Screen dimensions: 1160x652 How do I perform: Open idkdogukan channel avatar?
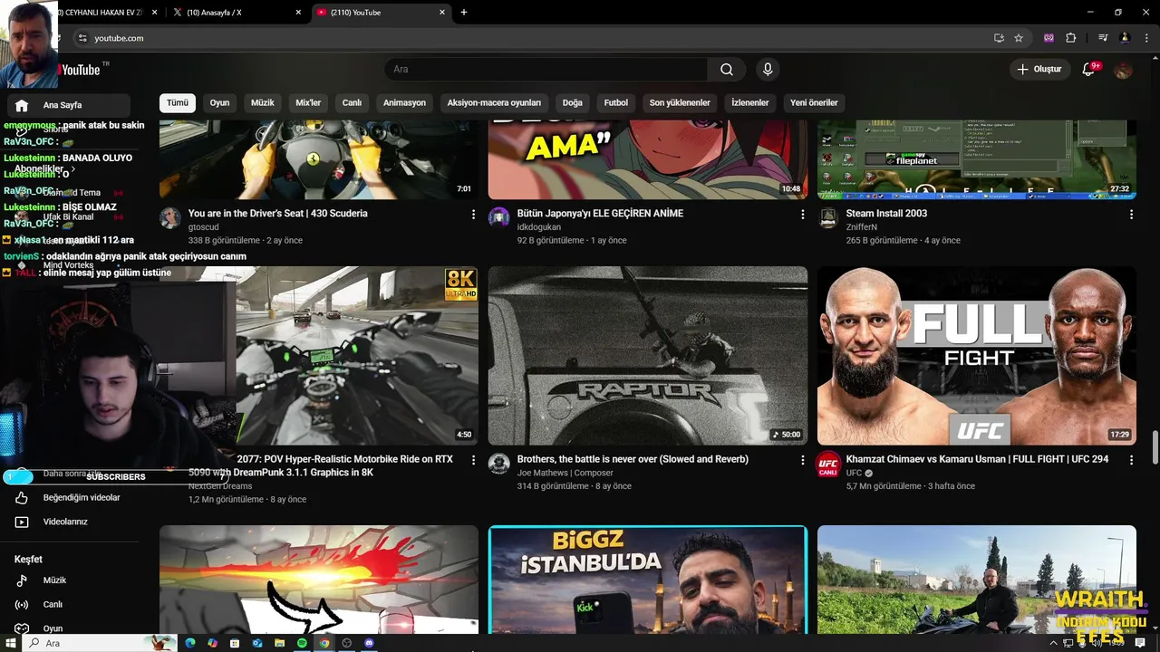pyautogui.click(x=499, y=217)
